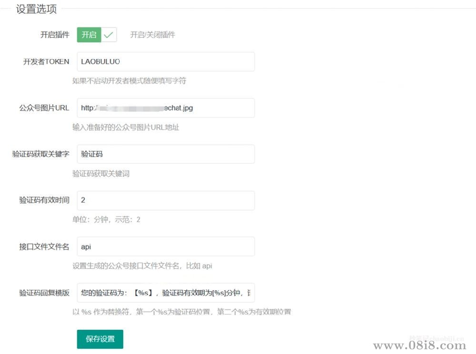Enable the plugin with the 开启 toggle

[89, 34]
